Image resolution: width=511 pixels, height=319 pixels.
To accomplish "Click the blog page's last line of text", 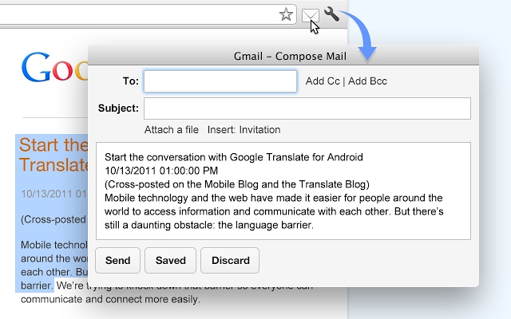I will coord(110,301).
